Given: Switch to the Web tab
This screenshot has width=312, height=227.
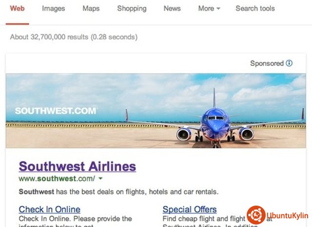Looking at the screenshot, I should pos(18,9).
